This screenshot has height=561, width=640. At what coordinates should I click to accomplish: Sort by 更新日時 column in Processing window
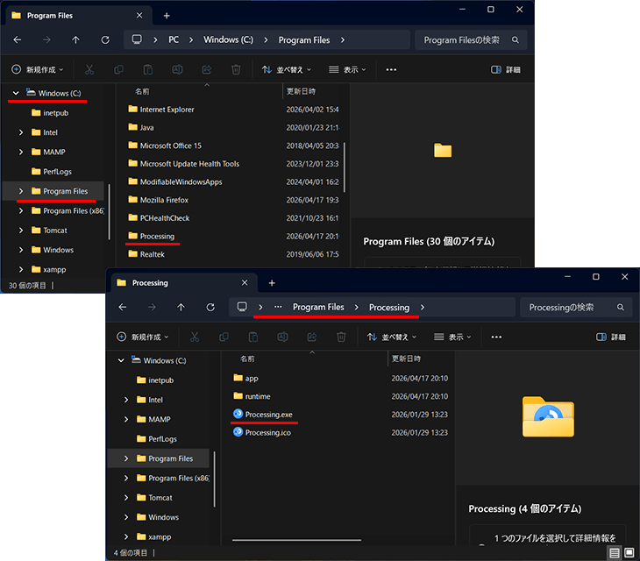[x=406, y=359]
